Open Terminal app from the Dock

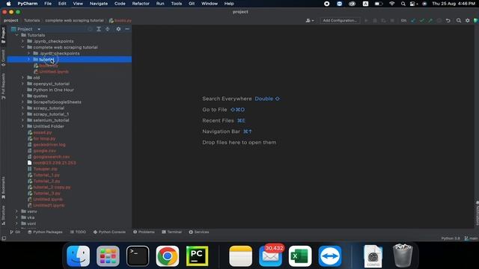(x=138, y=256)
